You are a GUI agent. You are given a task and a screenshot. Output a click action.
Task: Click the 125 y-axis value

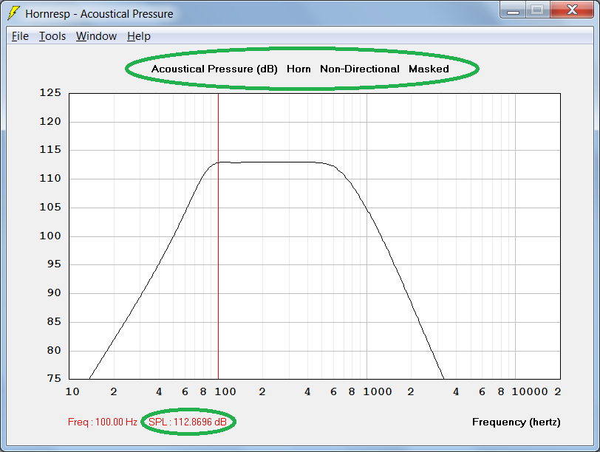pyautogui.click(x=50, y=92)
